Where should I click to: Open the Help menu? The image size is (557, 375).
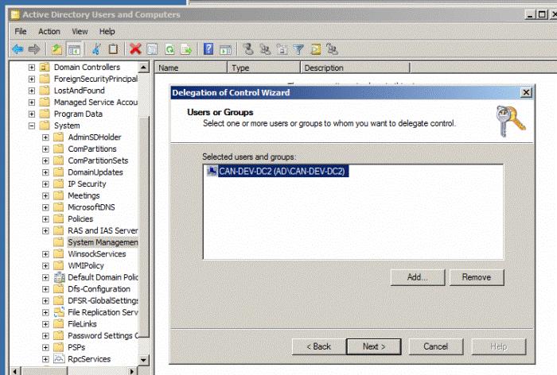coord(107,31)
